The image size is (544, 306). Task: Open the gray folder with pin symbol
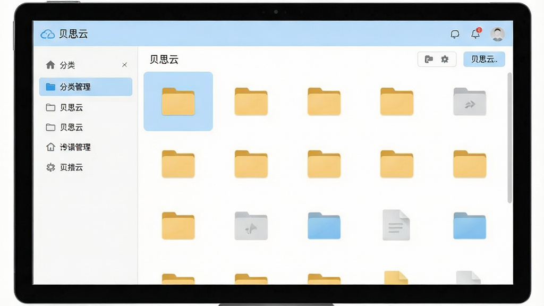click(251, 226)
